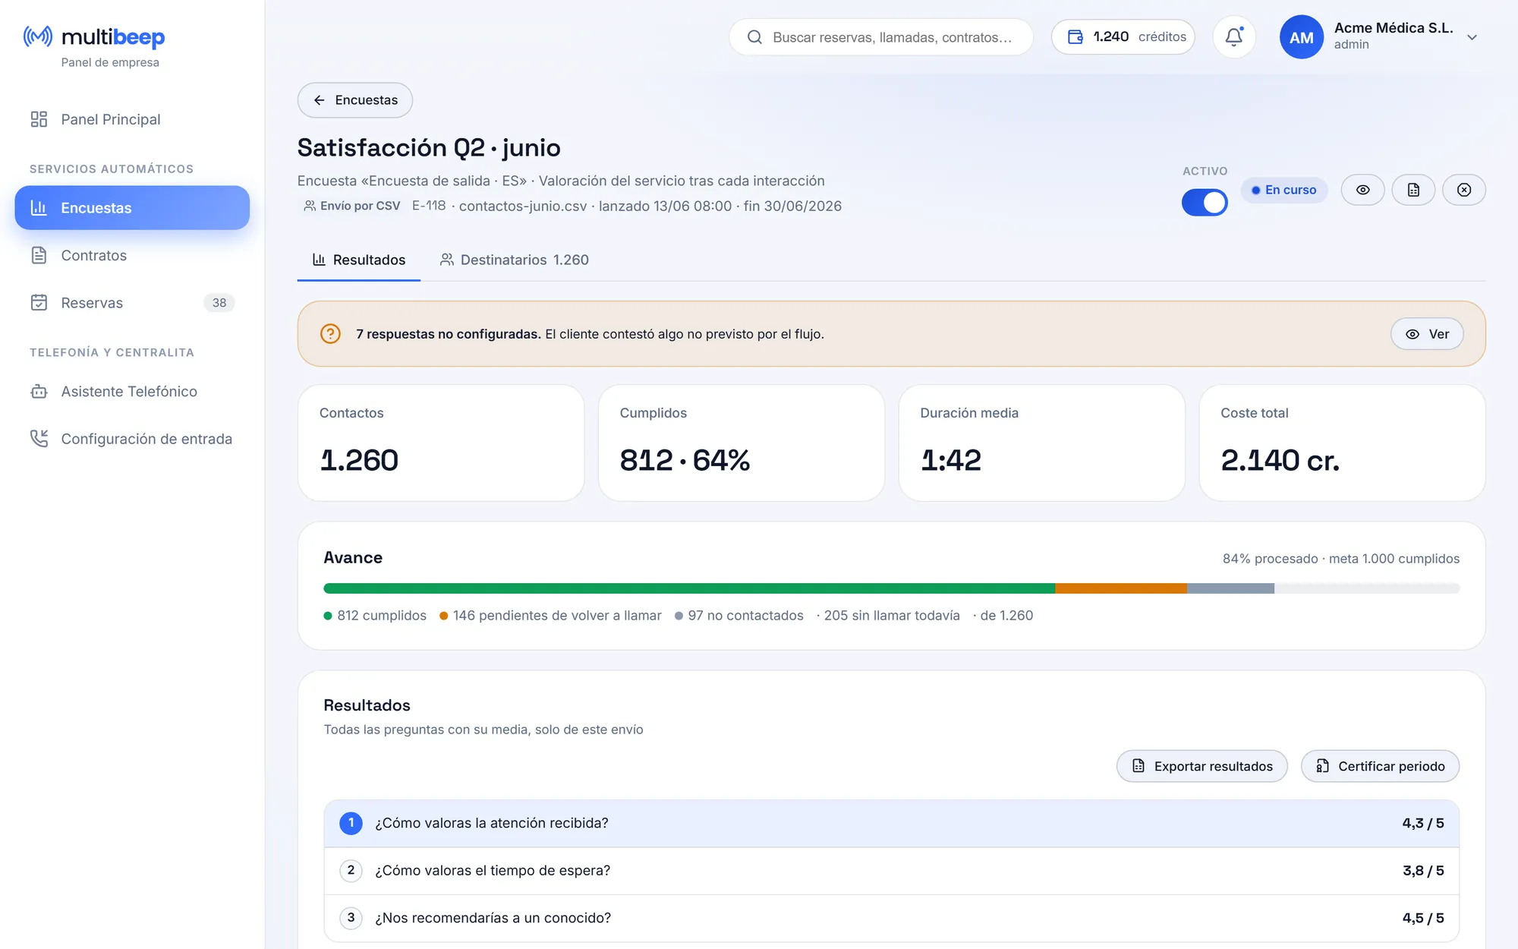
Task: Toggle the Activo switch
Action: tap(1205, 203)
